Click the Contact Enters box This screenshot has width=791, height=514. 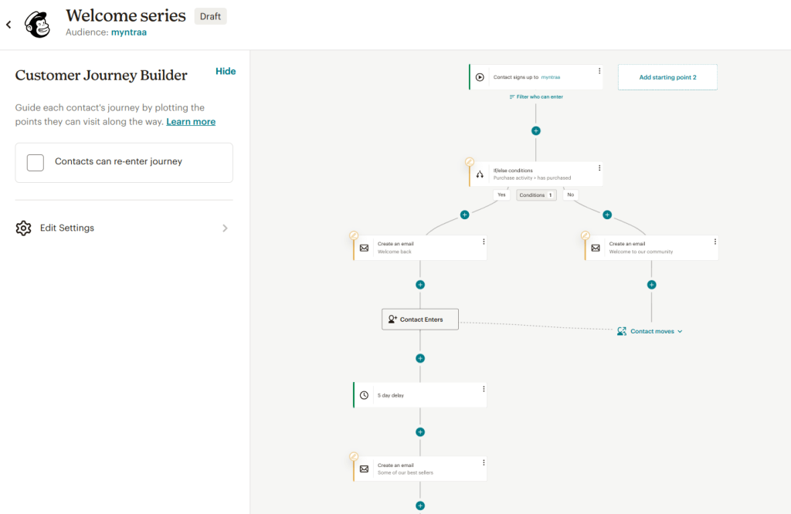click(x=420, y=320)
